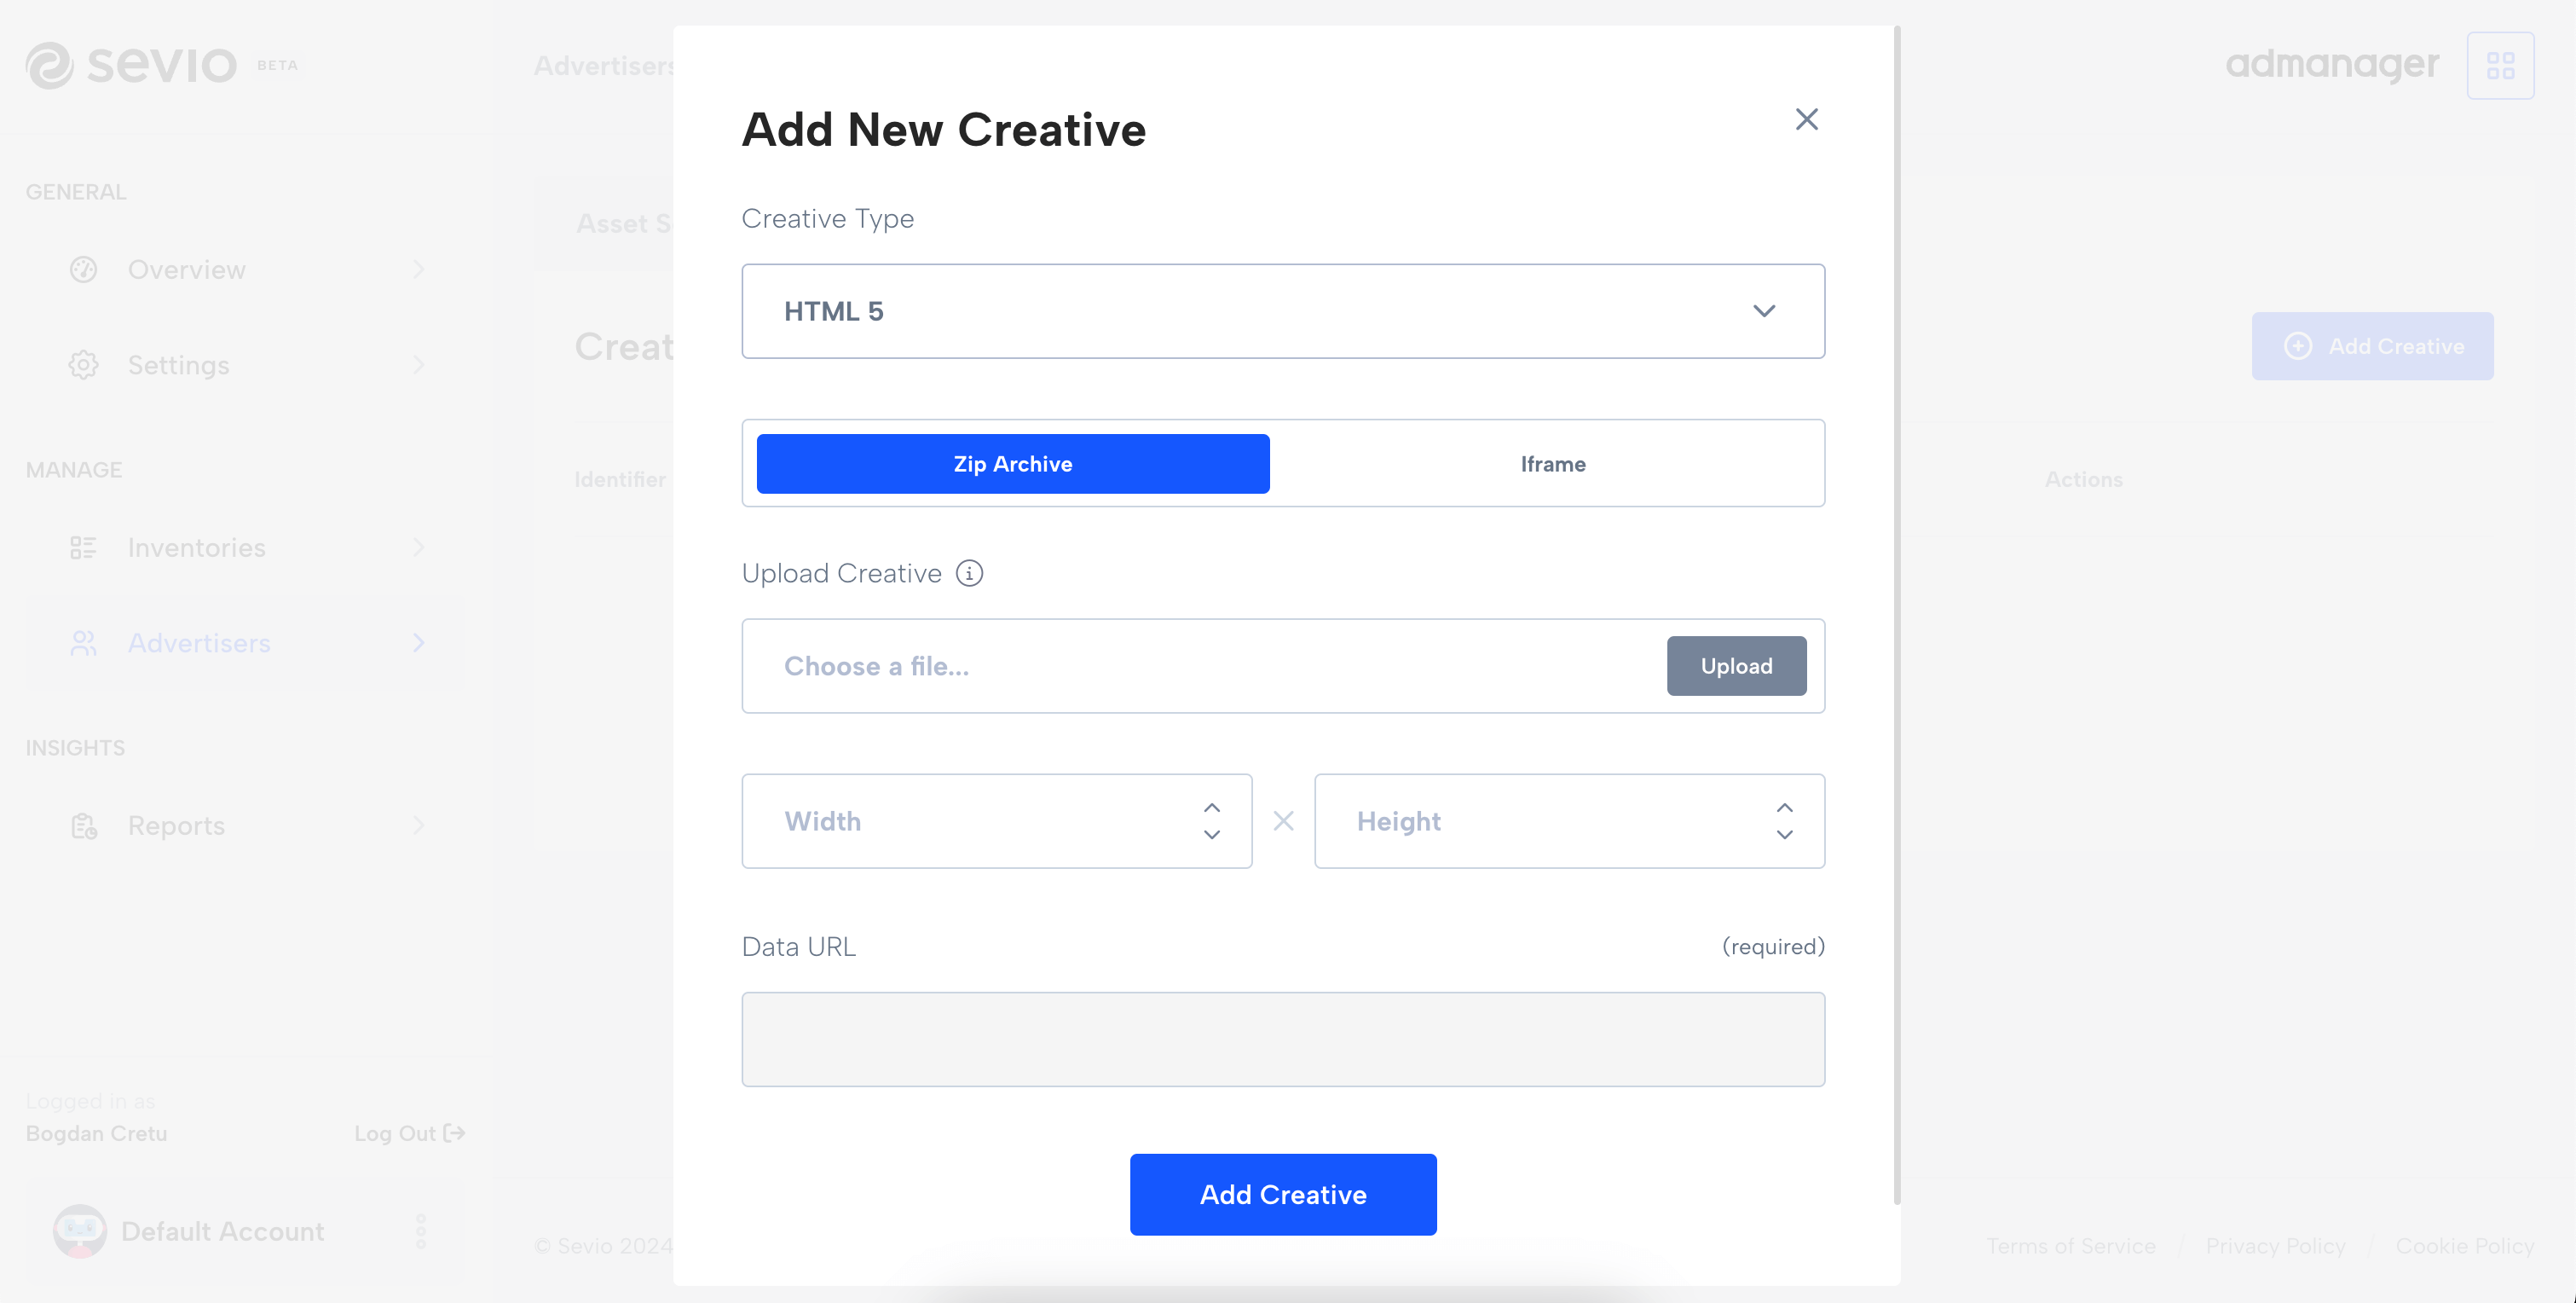Open the admanager grid icon
The width and height of the screenshot is (2576, 1303).
[x=2501, y=64]
